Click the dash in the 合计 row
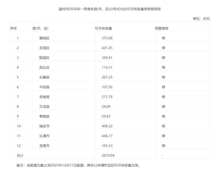 pyautogui.click(x=162, y=156)
